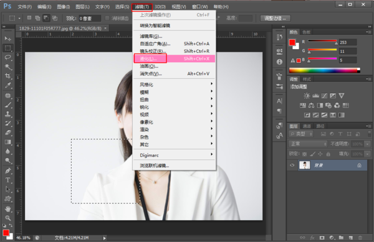374x242 pixels.
Task: Open the layer style fx menu
Action: (x=312, y=238)
